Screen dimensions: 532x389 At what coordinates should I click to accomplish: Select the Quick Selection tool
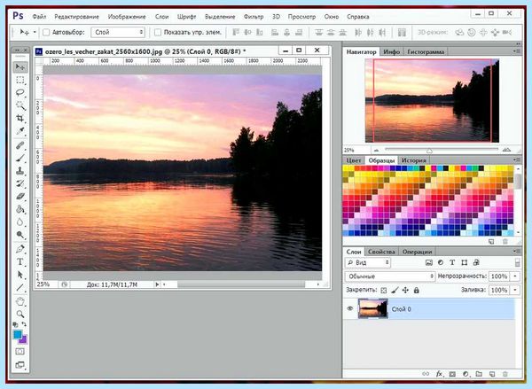click(20, 105)
